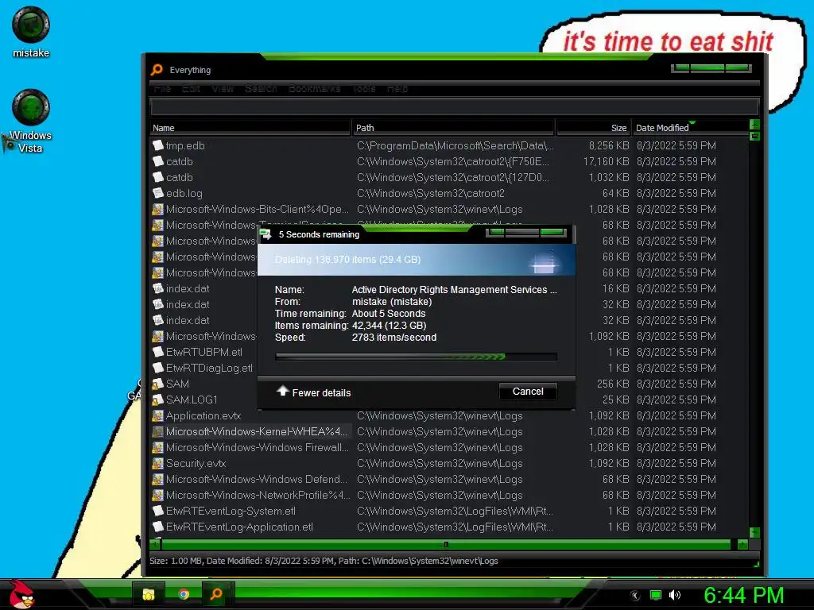This screenshot has height=610, width=814.
Task: Select the Everything taskbar button
Action: pyautogui.click(x=216, y=594)
